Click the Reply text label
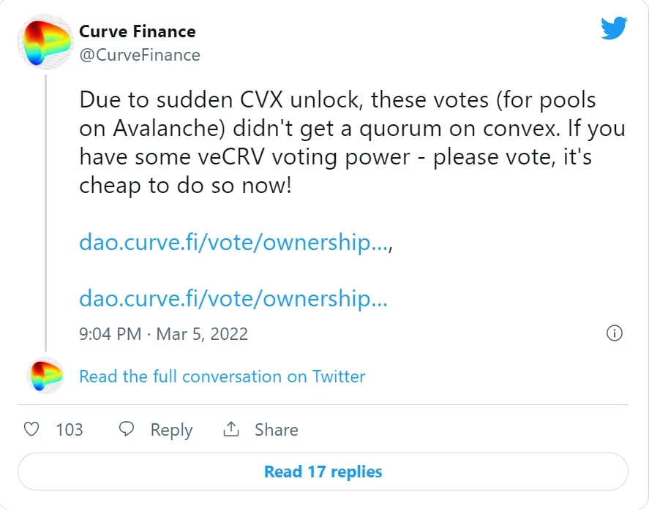This screenshot has height=511, width=649. (171, 431)
